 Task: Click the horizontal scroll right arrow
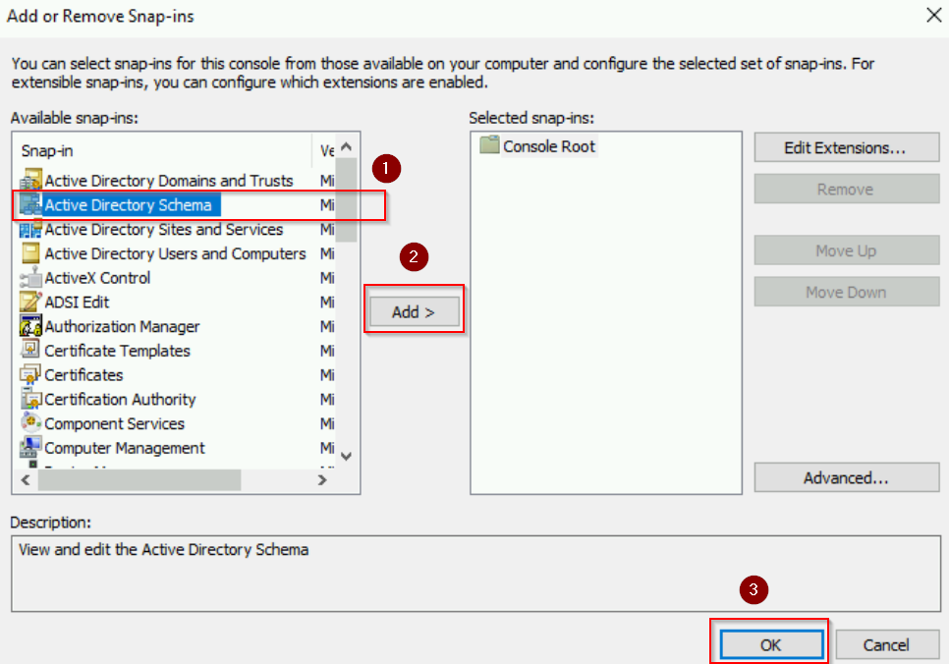[322, 480]
